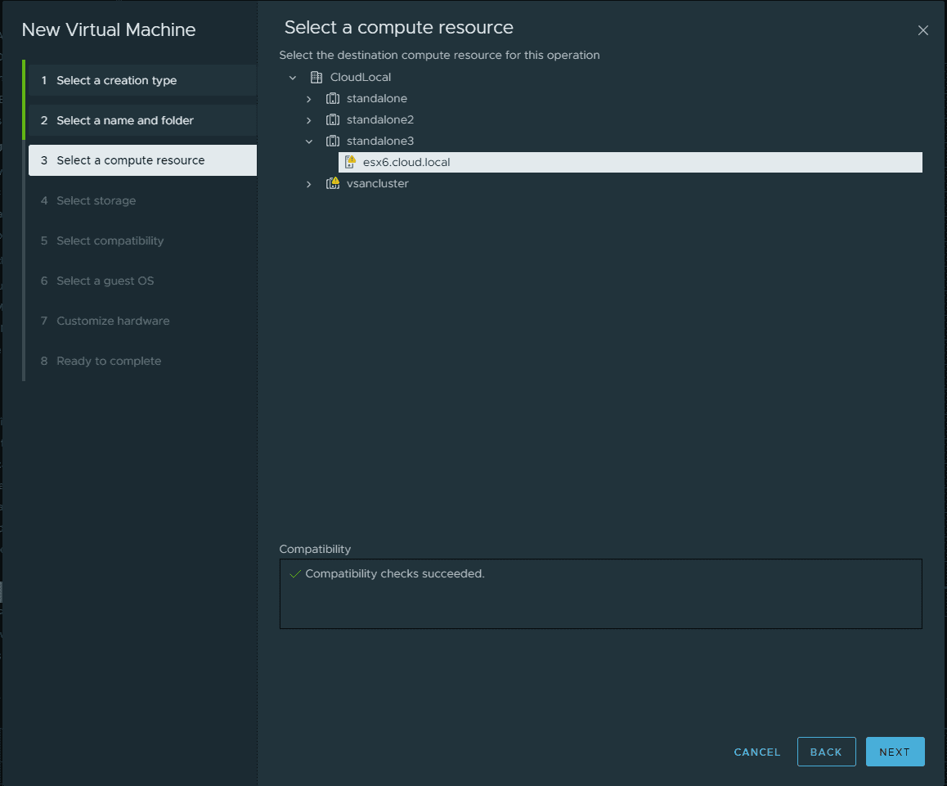
Task: Click the standalone cluster icon
Action: (333, 99)
